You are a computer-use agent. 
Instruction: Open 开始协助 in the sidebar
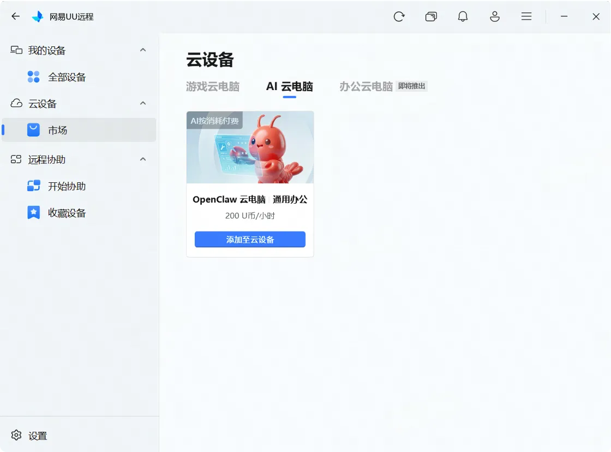coord(67,186)
